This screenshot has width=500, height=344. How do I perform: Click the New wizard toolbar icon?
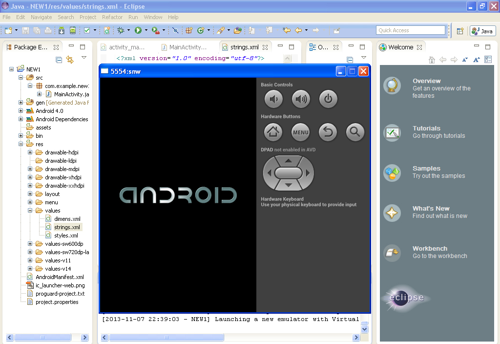[x=9, y=30]
